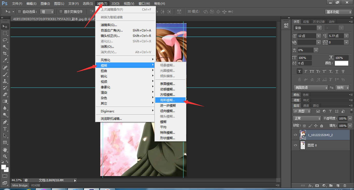The width and height of the screenshot is (354, 190).
Task: Filter layers by type layers (T icon)
Action: coord(330,111)
